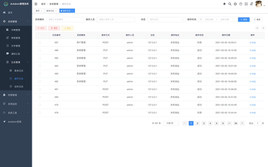Viewport: 268px width, 167px height.
Task: Go to last page 49
Action: (x=236, y=123)
